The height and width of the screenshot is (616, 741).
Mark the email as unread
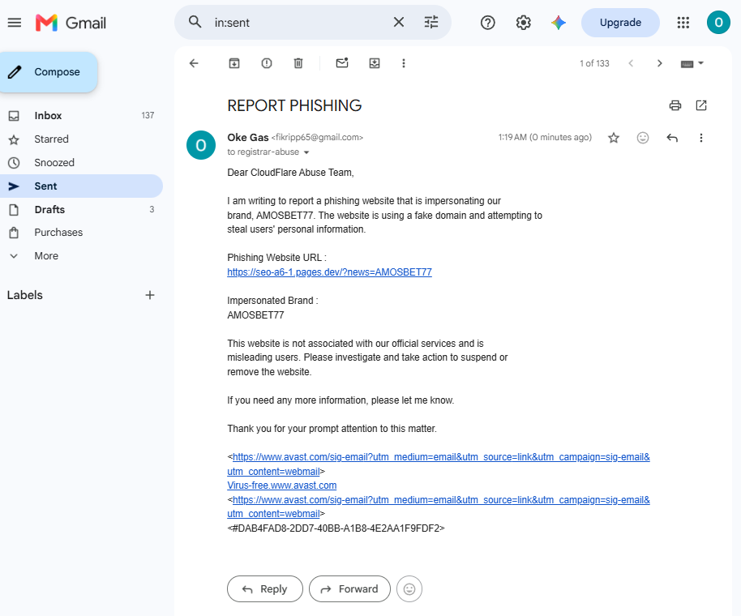coord(342,63)
